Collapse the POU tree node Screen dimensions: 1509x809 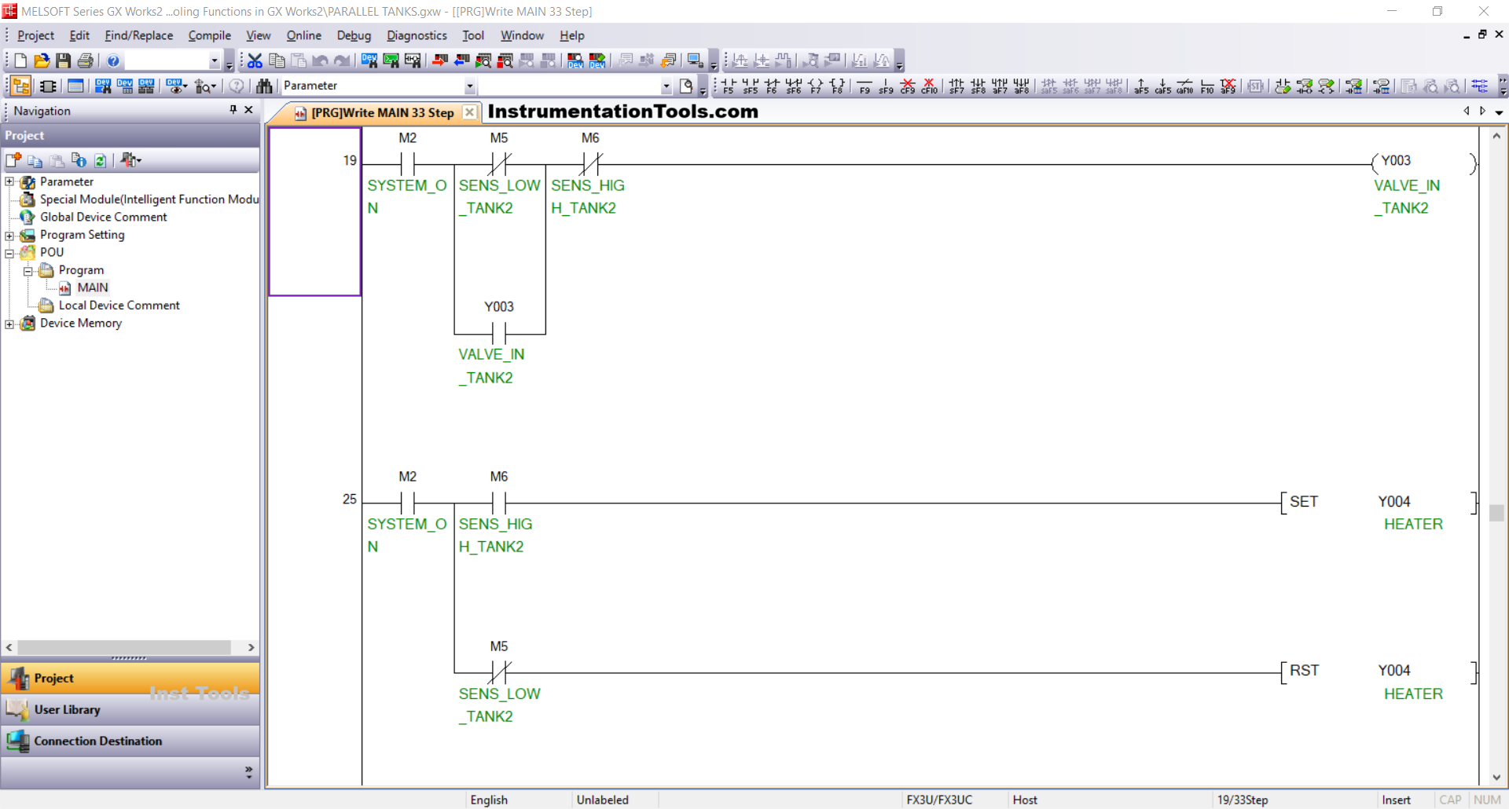(x=9, y=253)
